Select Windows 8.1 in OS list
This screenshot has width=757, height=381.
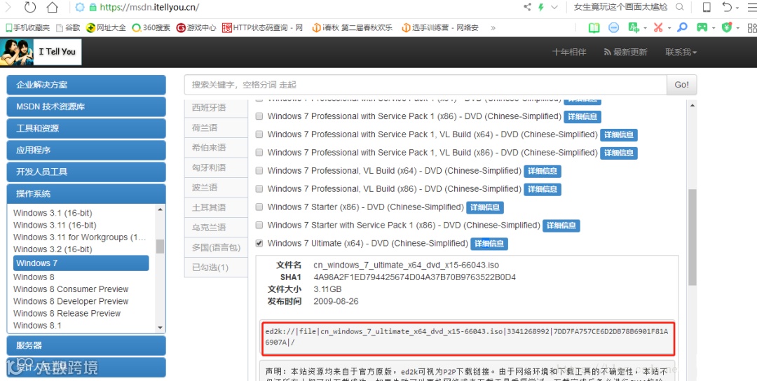click(x=37, y=325)
